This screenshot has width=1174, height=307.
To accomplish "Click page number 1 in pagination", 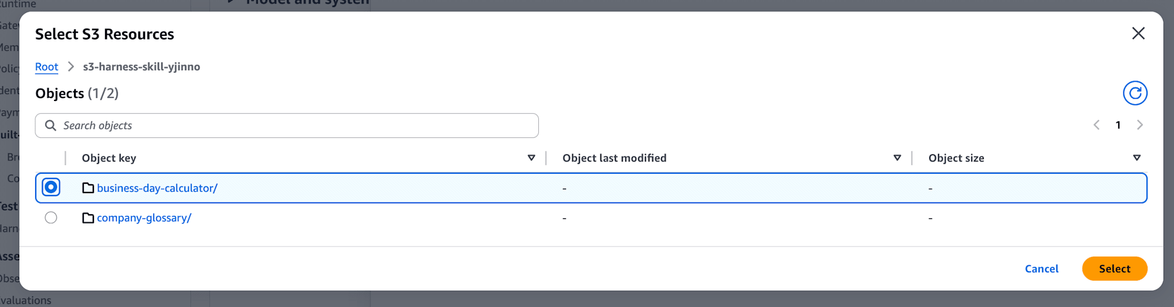I will pyautogui.click(x=1118, y=125).
